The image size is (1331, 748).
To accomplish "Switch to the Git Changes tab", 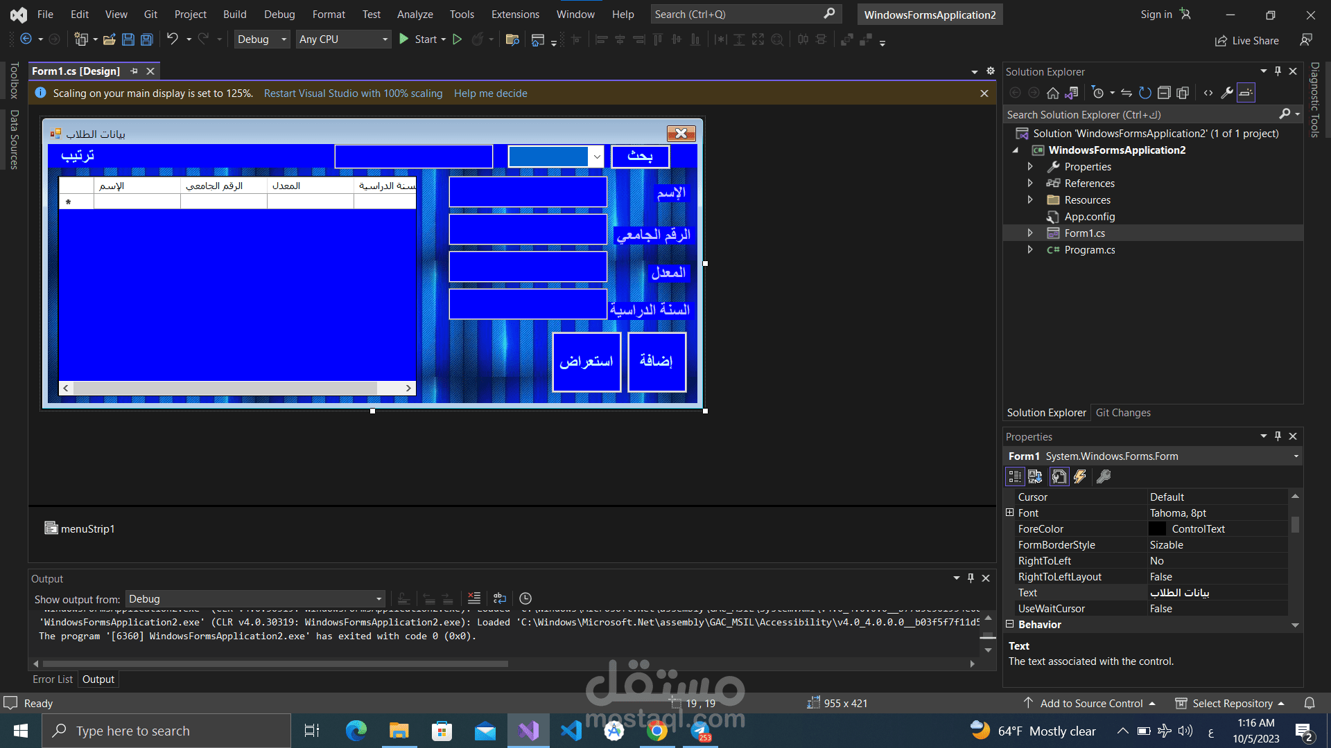I will (x=1123, y=413).
